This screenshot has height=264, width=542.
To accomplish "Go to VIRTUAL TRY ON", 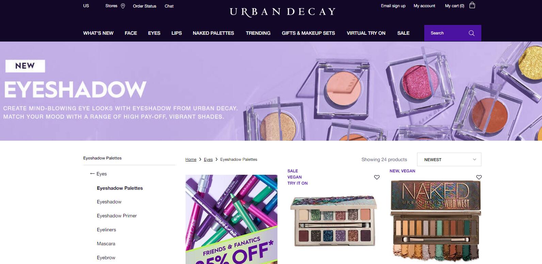I will (366, 33).
